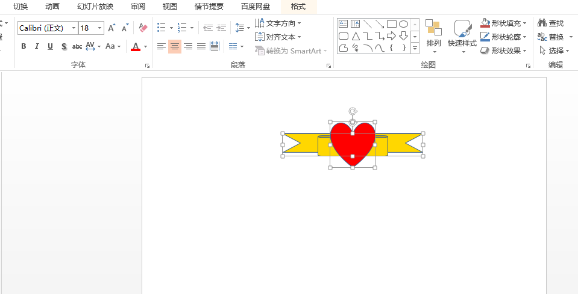Select the curve shape

pos(380,47)
